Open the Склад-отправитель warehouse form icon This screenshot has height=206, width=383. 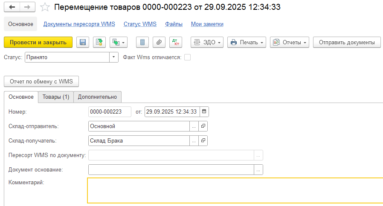(x=203, y=126)
